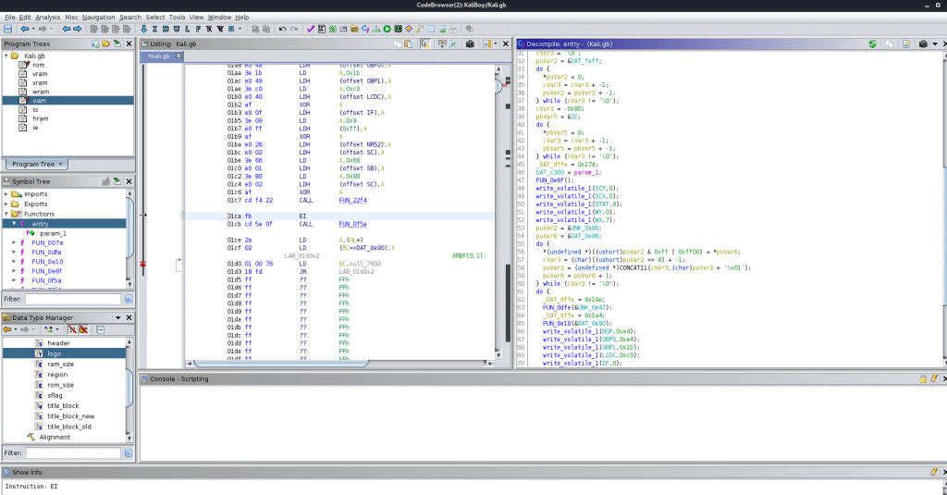This screenshot has width=947, height=495.
Task: Toggle navigation to next Instruction (I icon)
Action: (154, 29)
